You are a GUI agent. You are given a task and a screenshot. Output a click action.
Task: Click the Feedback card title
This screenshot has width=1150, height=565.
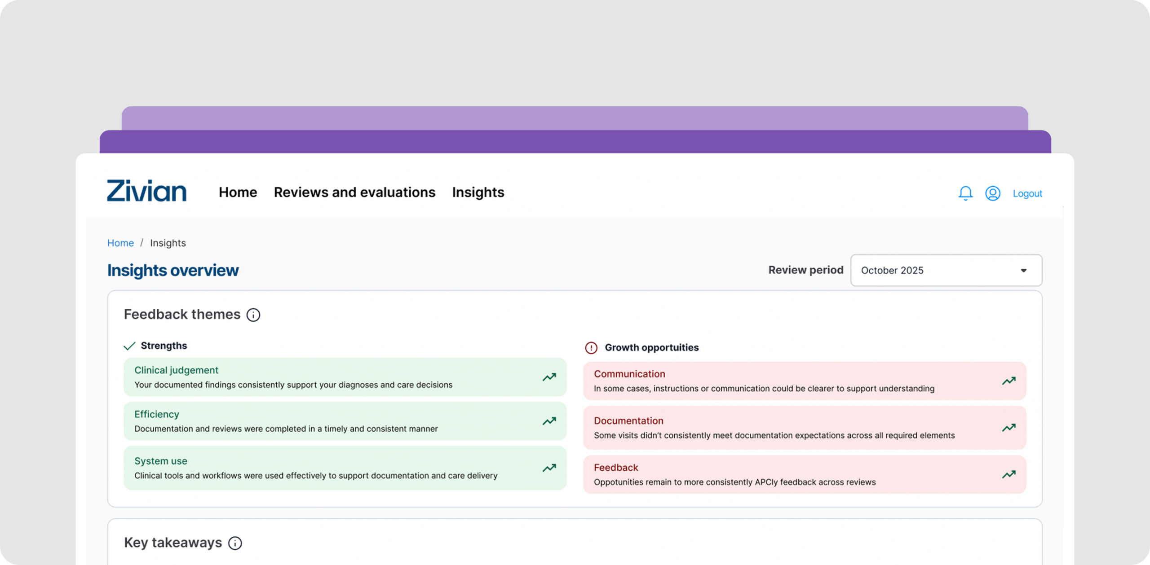pos(616,467)
